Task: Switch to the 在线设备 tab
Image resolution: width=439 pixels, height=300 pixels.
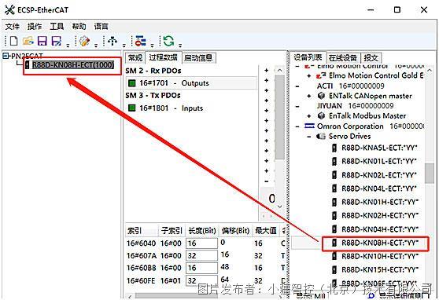Action: click(343, 57)
